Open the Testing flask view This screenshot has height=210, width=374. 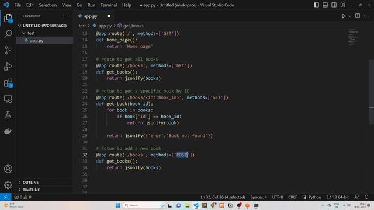click(x=8, y=115)
